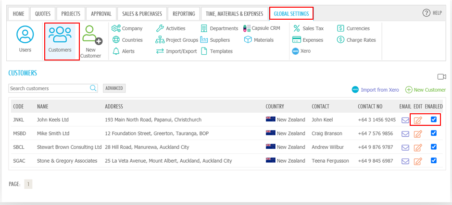Open the video camera tutorial icon
The width and height of the screenshot is (452, 205).
[441, 76]
